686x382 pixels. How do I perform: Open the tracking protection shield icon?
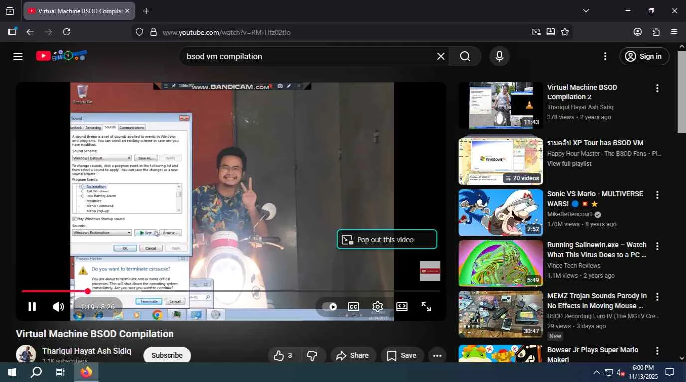139,32
